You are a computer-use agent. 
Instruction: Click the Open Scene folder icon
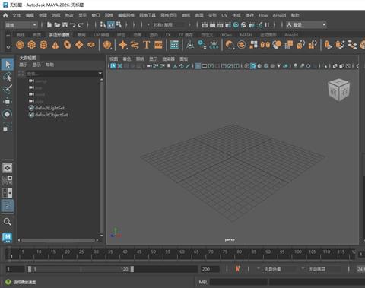point(57,25)
